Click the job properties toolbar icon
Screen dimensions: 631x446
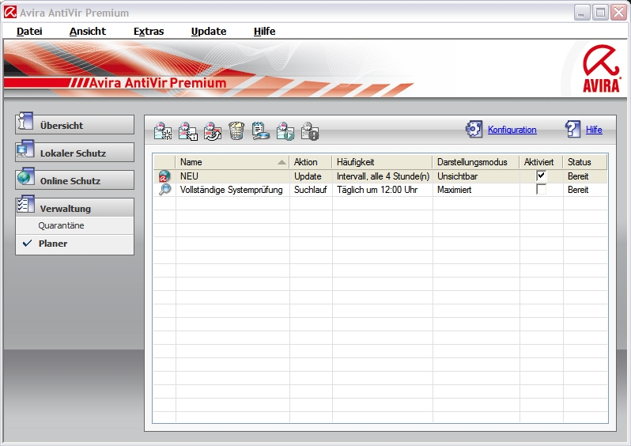[x=187, y=131]
